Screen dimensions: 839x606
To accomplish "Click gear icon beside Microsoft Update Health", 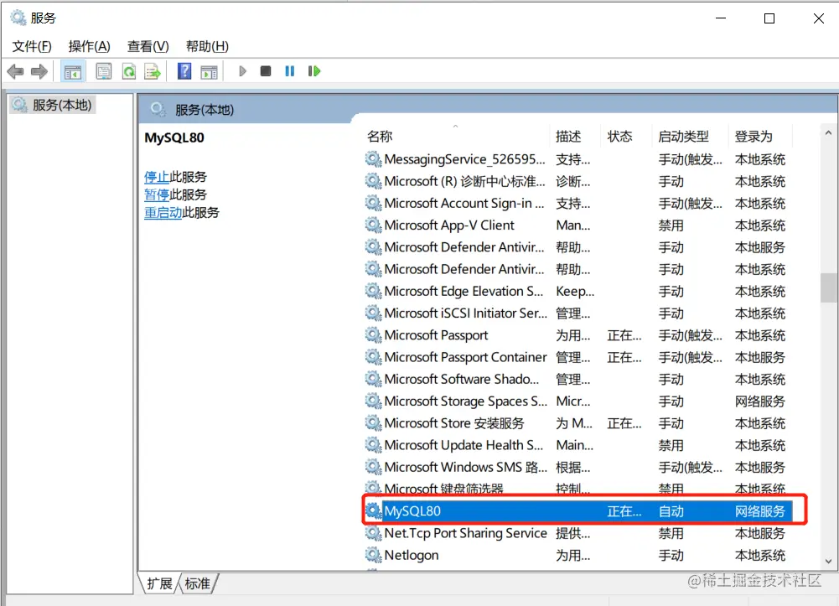I will click(x=373, y=445).
